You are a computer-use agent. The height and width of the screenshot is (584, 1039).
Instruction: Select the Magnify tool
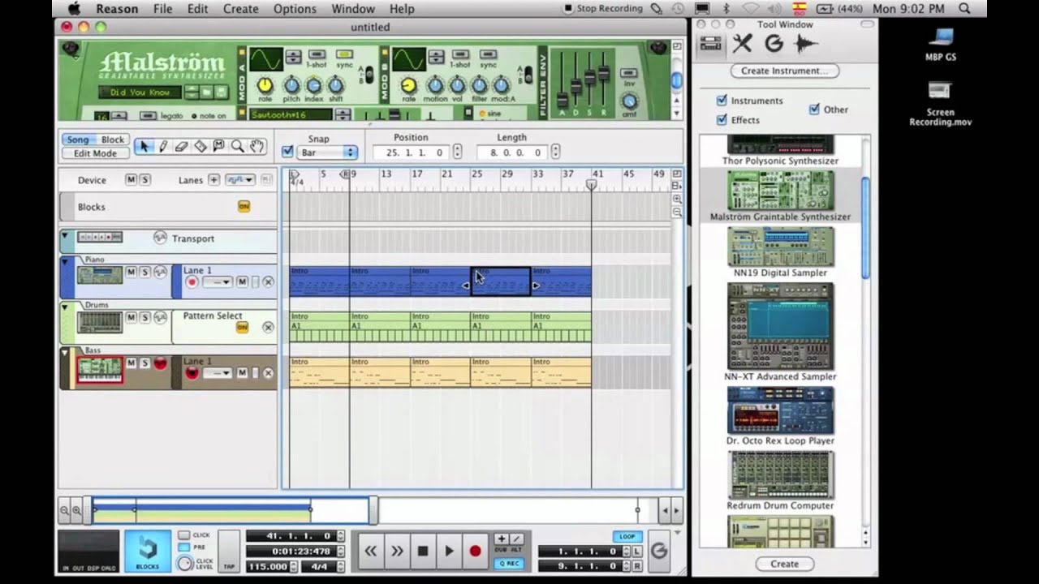coord(237,146)
